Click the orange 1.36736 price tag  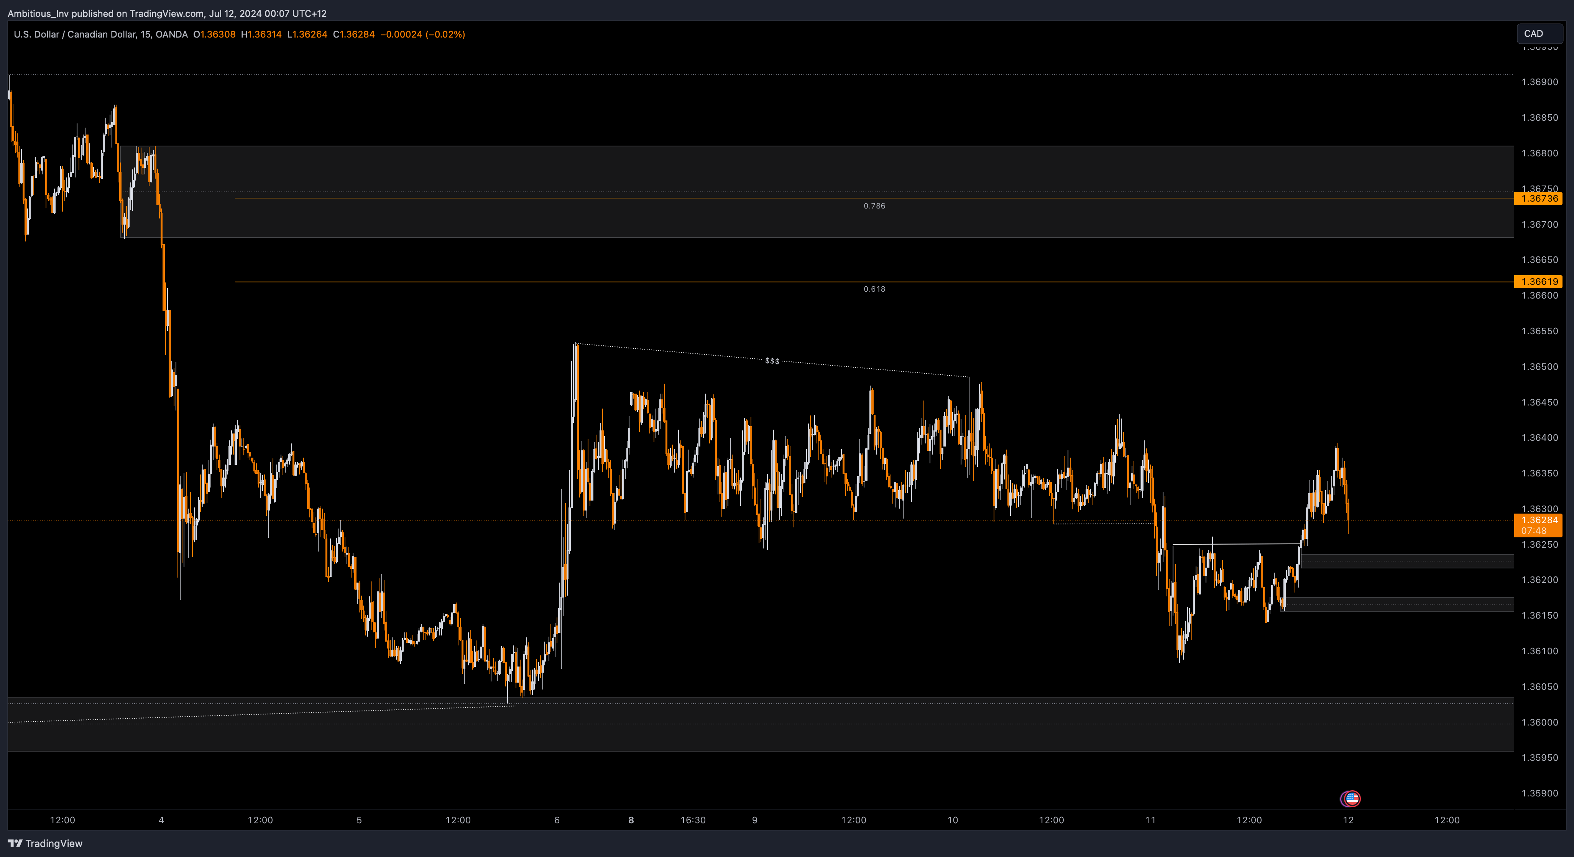click(1539, 199)
